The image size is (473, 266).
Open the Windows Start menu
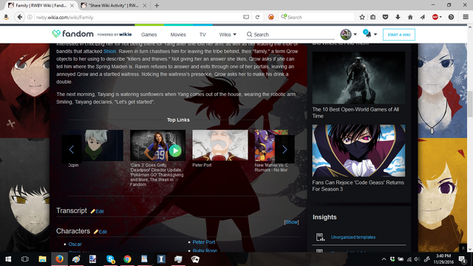point(8,259)
